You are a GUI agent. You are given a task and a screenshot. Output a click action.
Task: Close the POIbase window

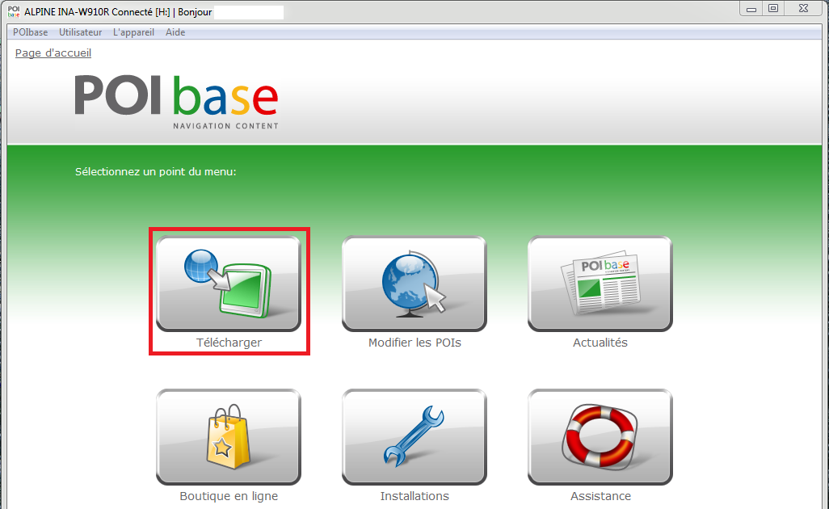[803, 9]
